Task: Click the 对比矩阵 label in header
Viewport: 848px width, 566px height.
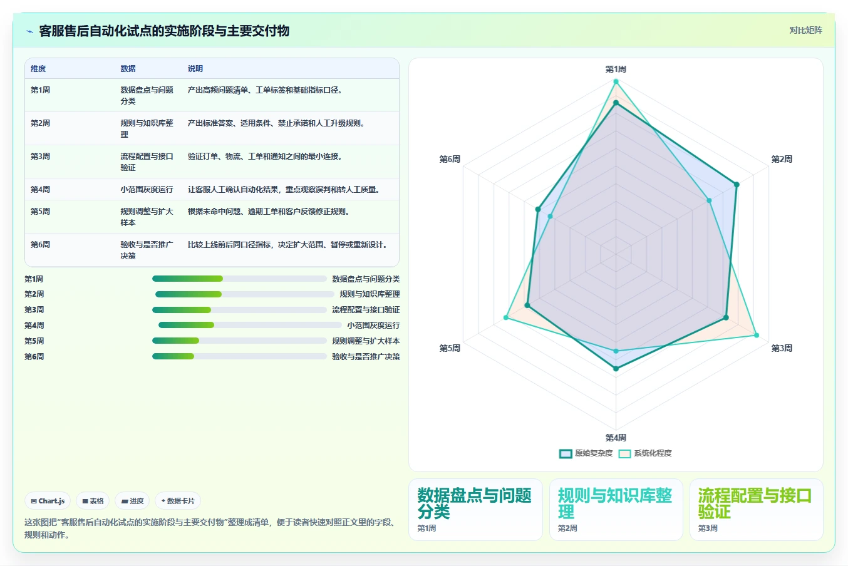Action: pyautogui.click(x=805, y=30)
